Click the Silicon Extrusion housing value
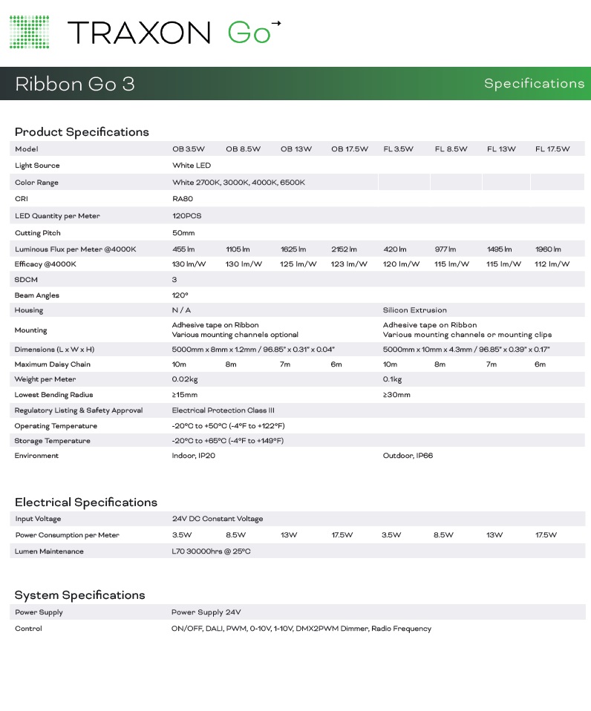Image resolution: width=591 pixels, height=711 pixels. coord(414,310)
